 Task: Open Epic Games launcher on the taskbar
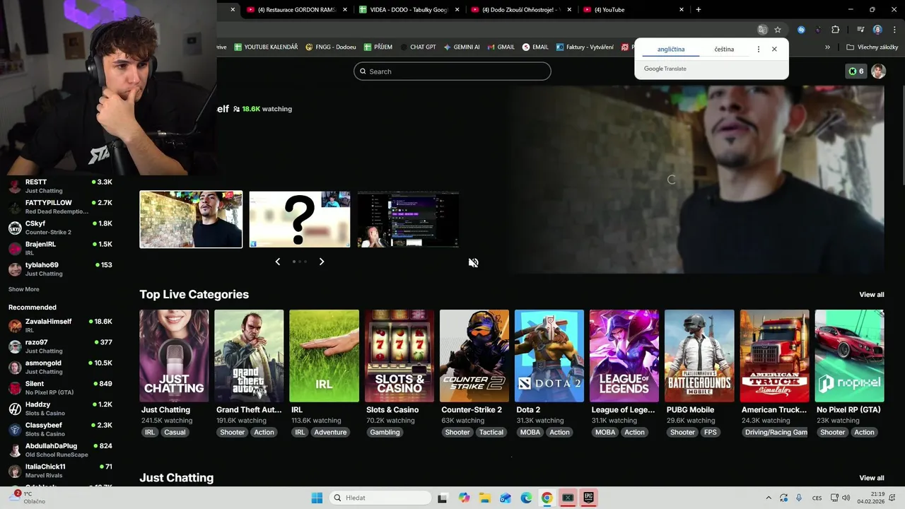(588, 498)
